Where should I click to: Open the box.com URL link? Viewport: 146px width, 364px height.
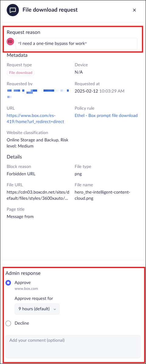point(35,118)
